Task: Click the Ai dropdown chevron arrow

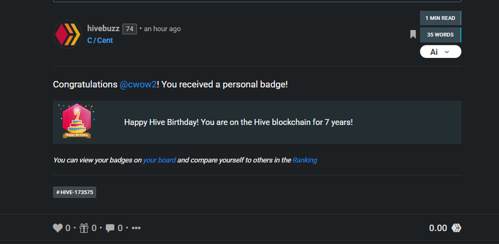Action: [447, 52]
